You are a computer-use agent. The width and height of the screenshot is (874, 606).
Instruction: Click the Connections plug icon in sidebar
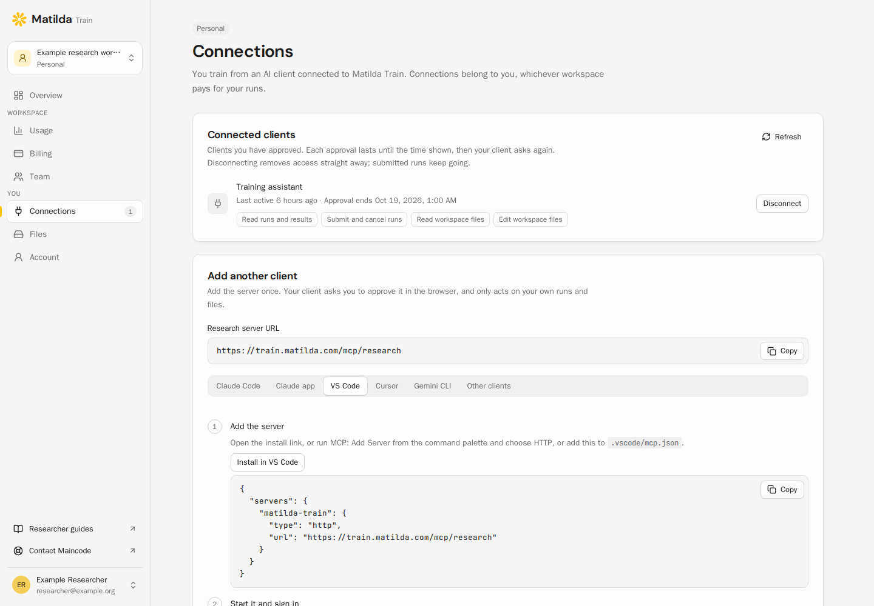[18, 211]
